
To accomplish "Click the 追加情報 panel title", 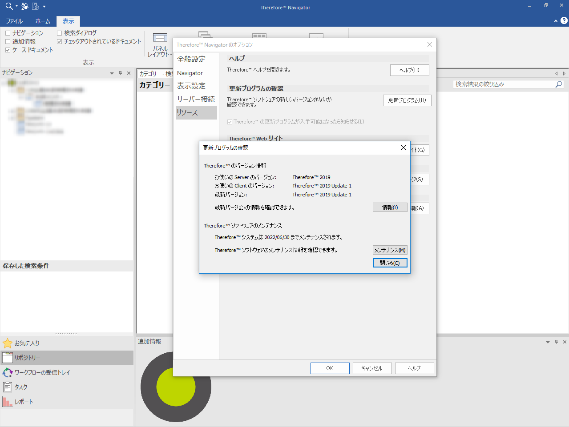I will tap(149, 341).
